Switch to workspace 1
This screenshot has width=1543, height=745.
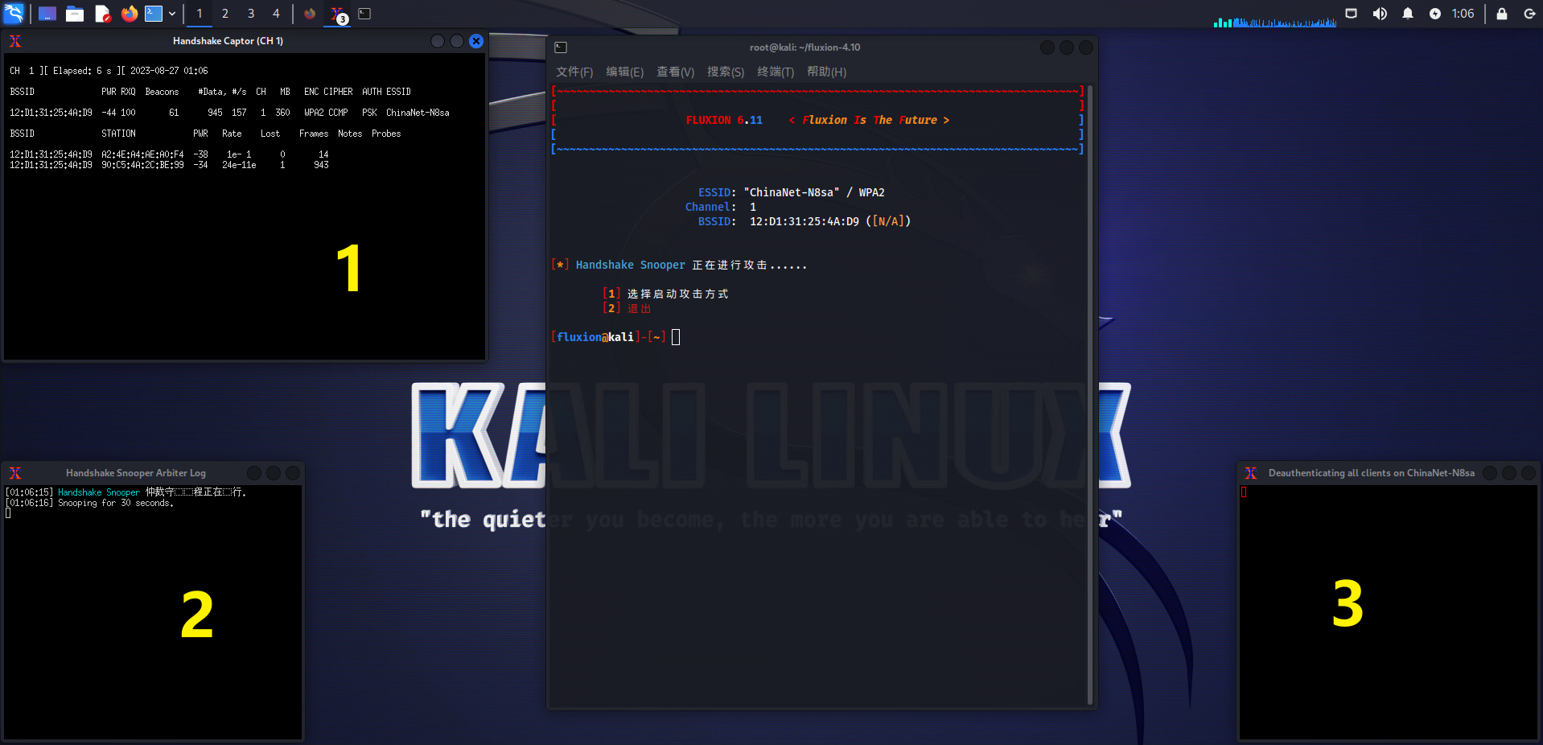[200, 14]
